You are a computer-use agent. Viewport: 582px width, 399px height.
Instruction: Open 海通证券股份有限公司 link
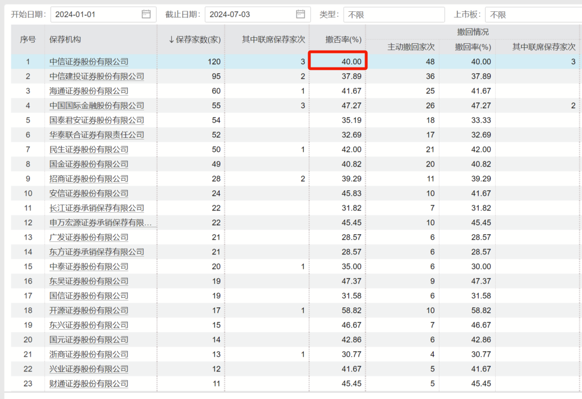pos(88,91)
